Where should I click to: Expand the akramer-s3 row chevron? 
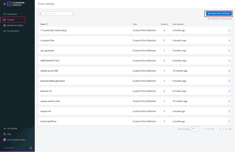click(229, 91)
